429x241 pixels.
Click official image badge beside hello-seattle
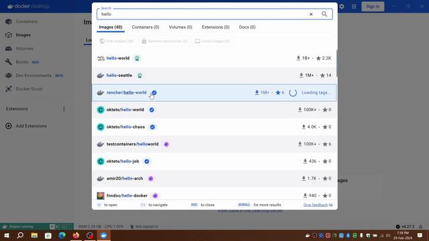click(139, 76)
